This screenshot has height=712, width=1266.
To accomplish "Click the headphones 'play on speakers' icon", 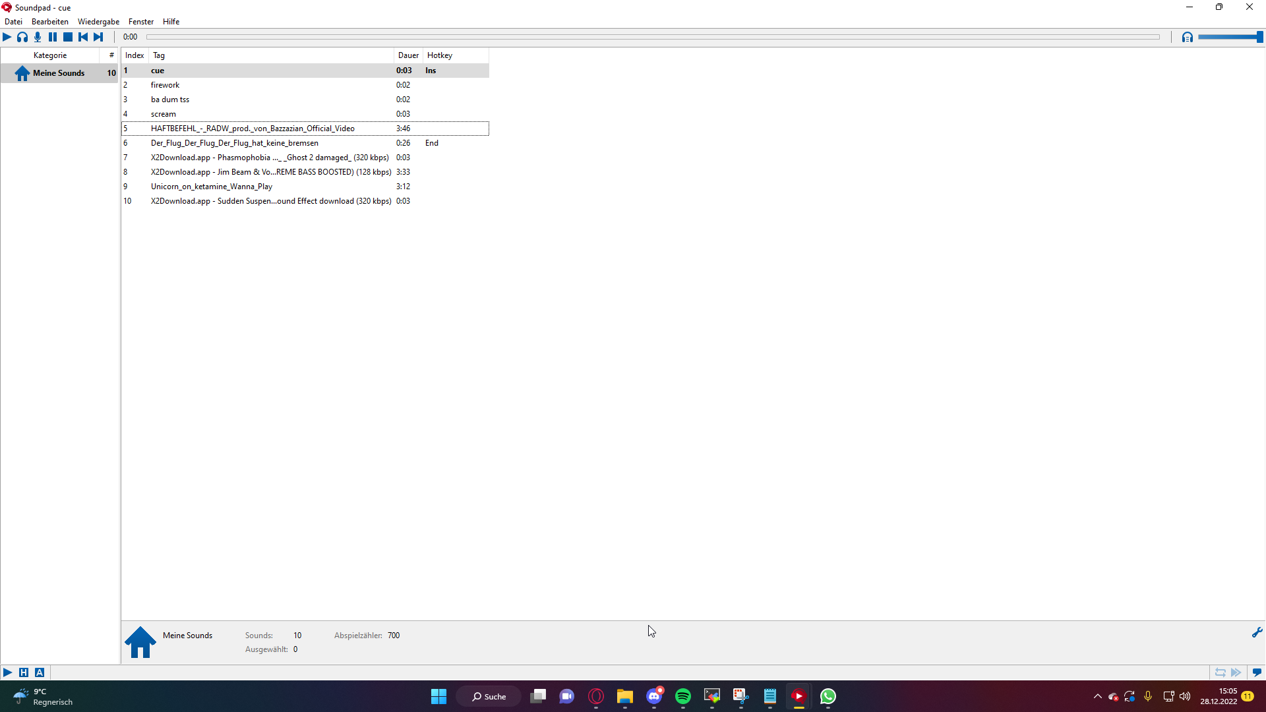I will 22,37.
